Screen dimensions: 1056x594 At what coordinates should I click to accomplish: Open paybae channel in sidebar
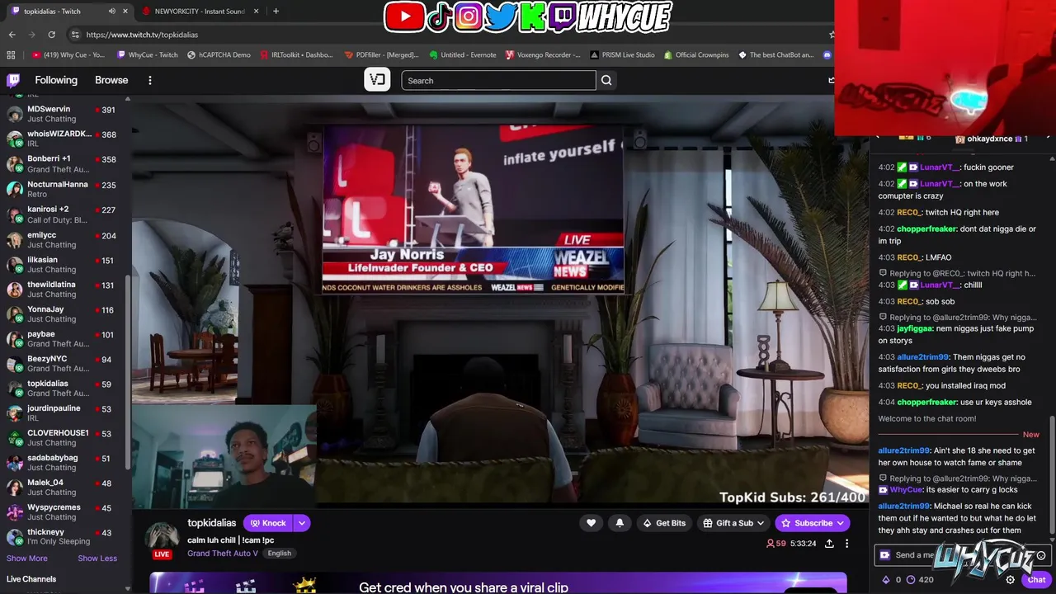[x=64, y=339]
